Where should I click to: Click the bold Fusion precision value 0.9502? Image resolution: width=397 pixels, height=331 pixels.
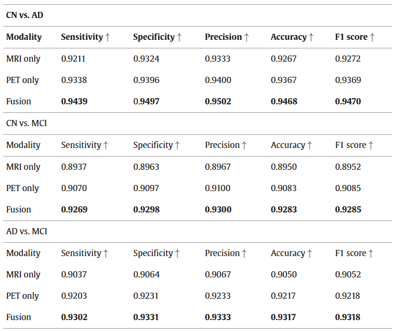(x=218, y=101)
